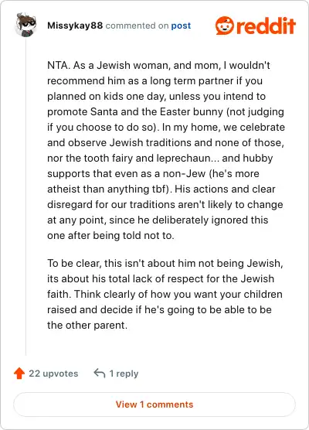Open the Missykay88 username profile
This screenshot has height=430, width=309.
tap(75, 26)
